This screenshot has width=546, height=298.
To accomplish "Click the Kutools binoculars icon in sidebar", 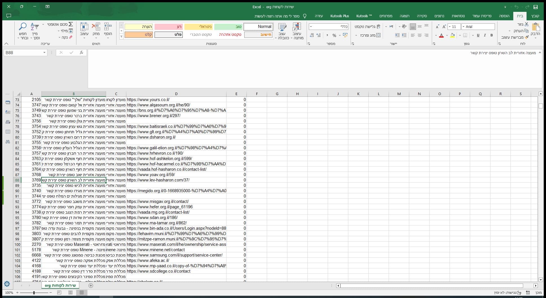I will tap(8, 142).
